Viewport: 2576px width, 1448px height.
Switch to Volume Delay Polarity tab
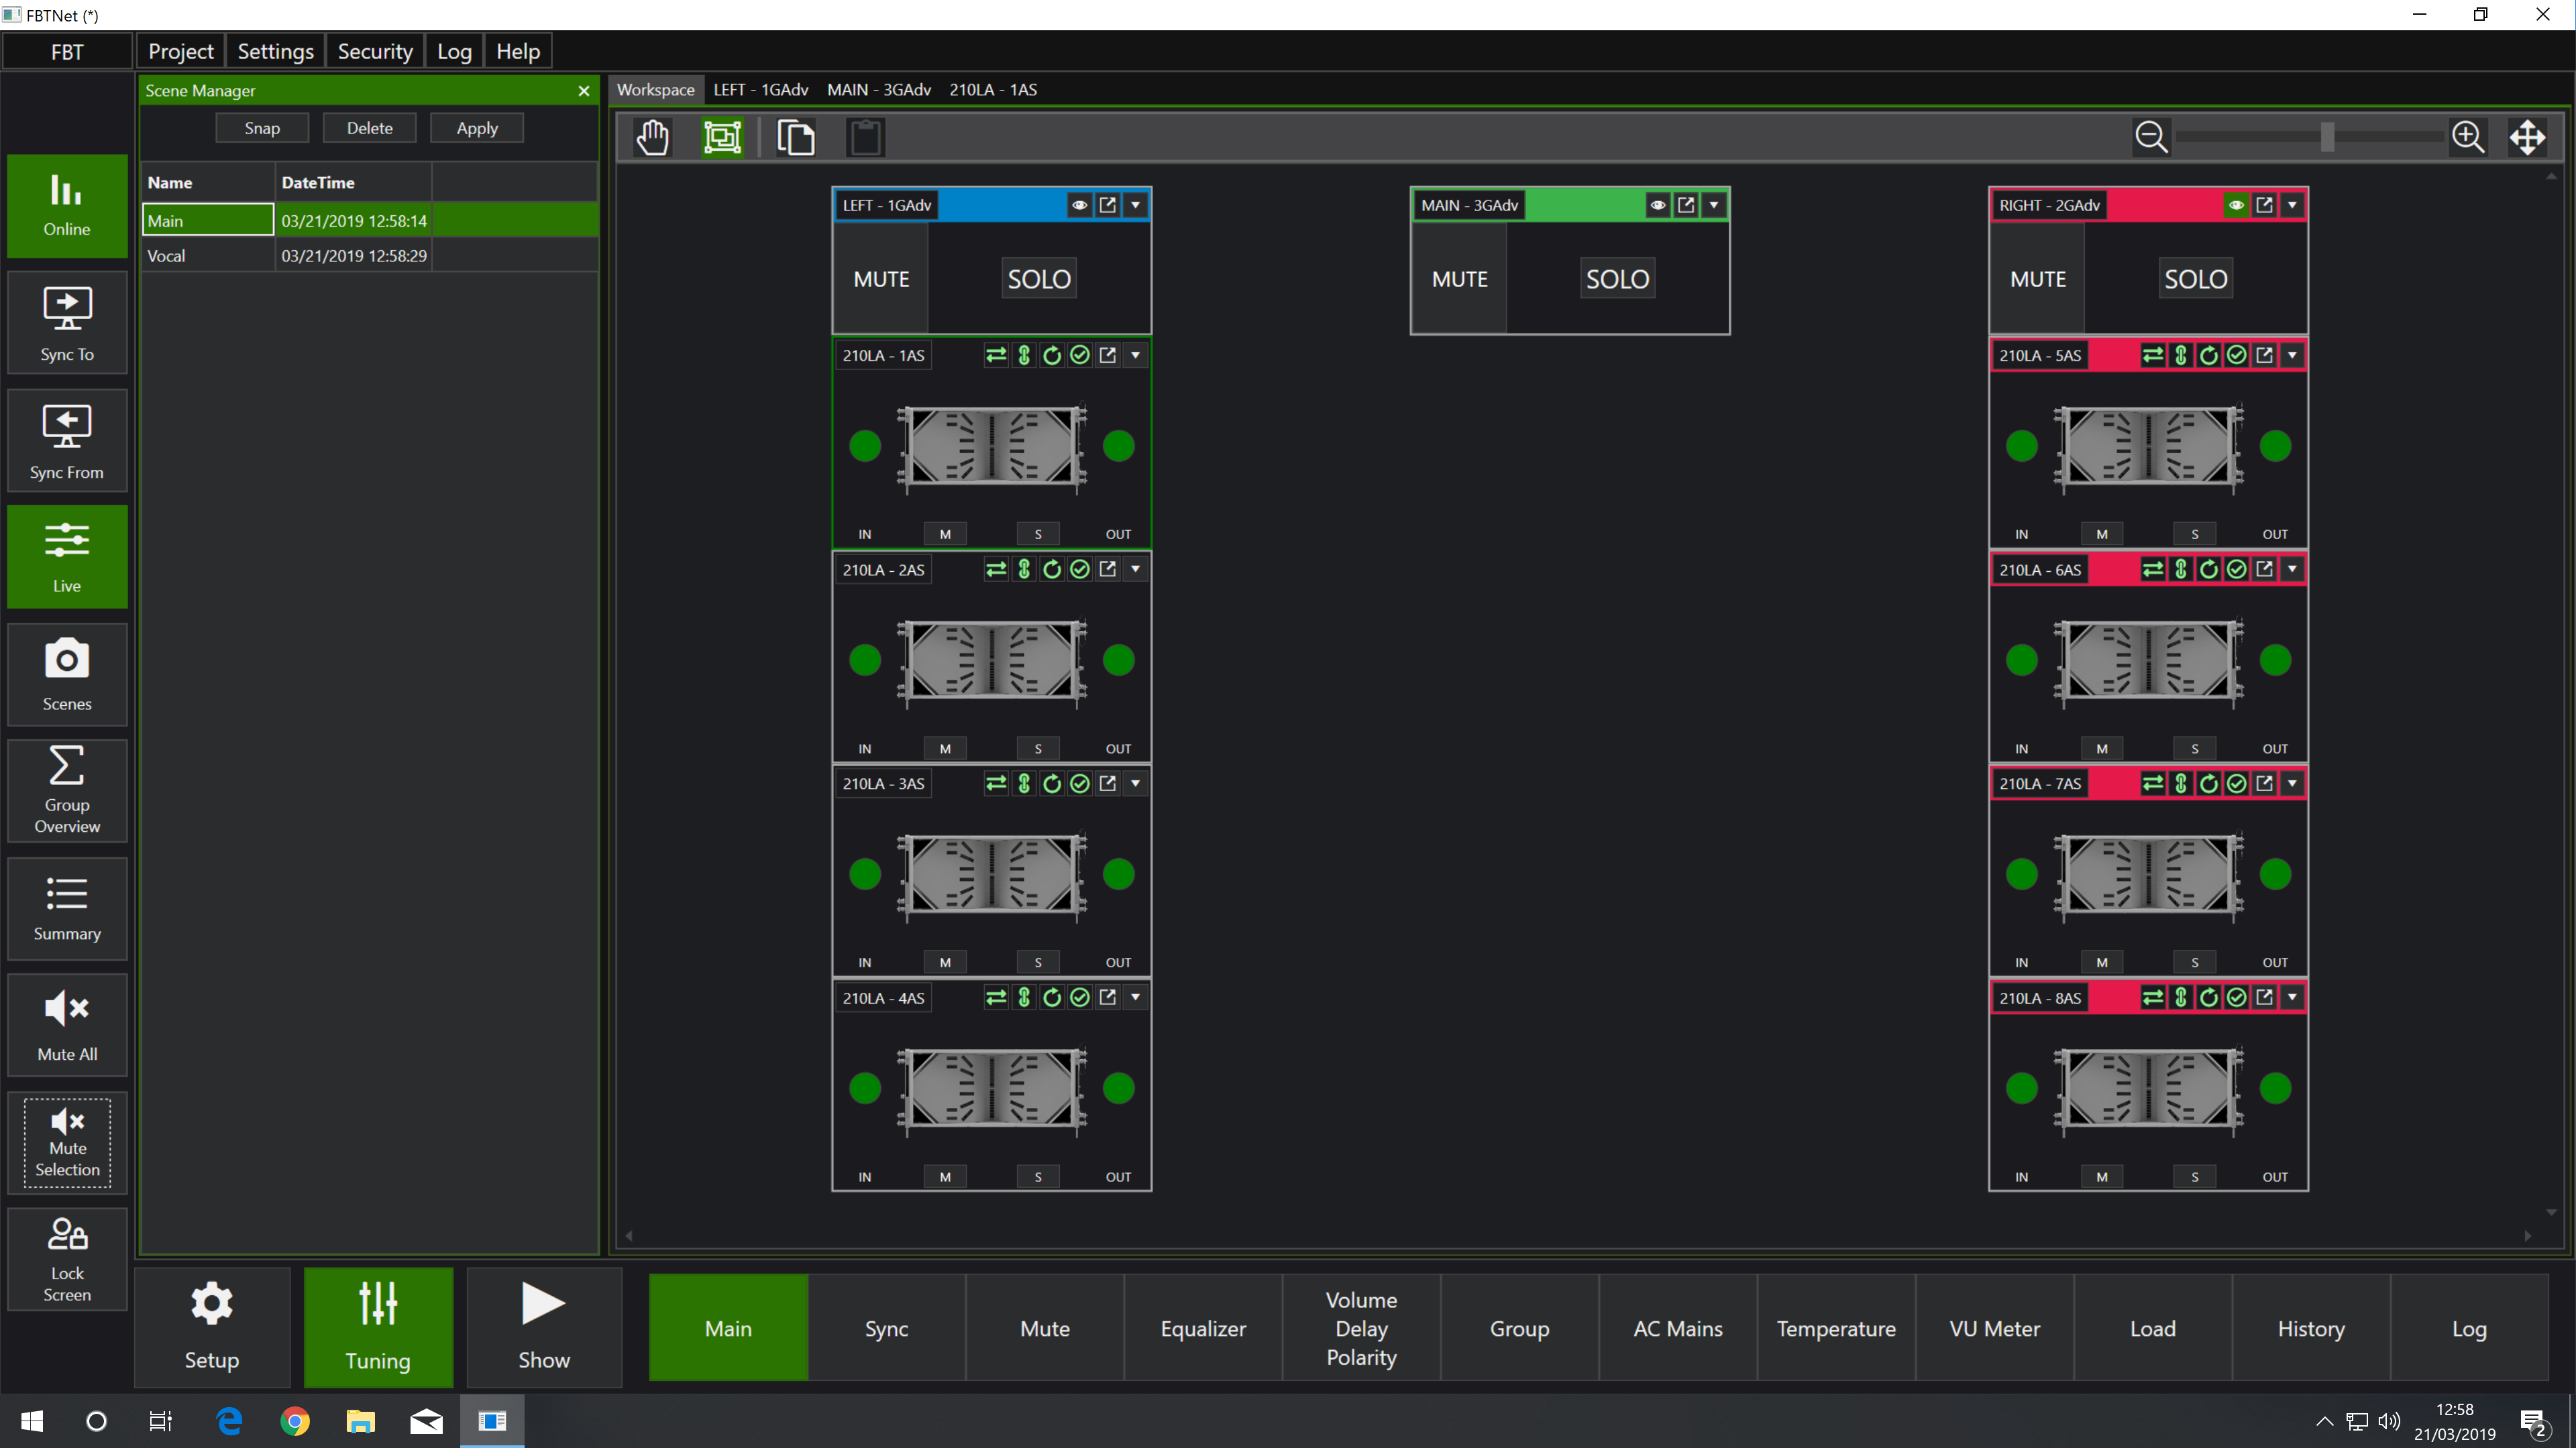(1360, 1328)
